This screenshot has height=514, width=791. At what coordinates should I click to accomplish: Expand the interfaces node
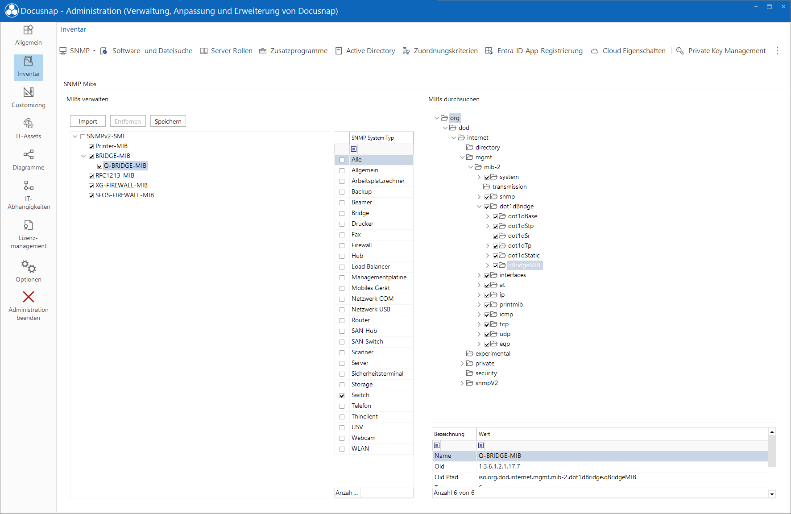(480, 275)
